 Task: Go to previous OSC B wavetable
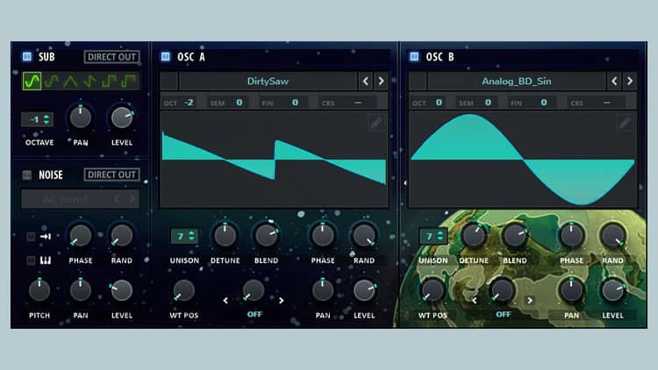[x=614, y=81]
